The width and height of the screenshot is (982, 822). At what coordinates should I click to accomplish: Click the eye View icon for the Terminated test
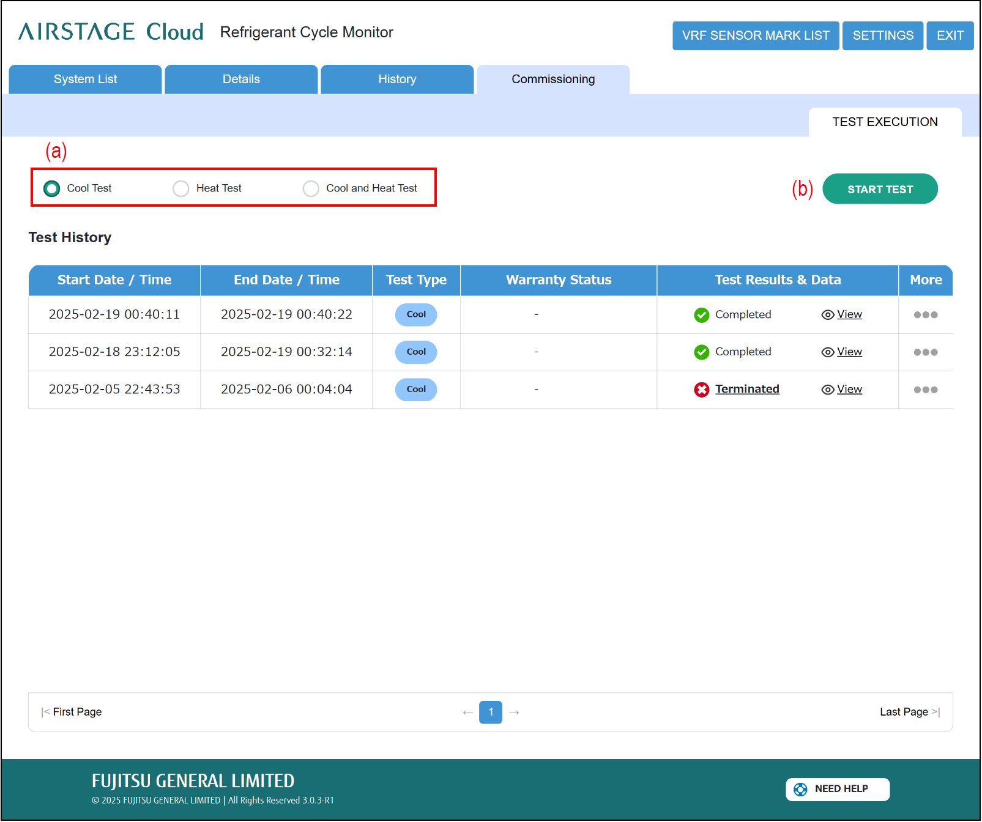click(x=827, y=390)
